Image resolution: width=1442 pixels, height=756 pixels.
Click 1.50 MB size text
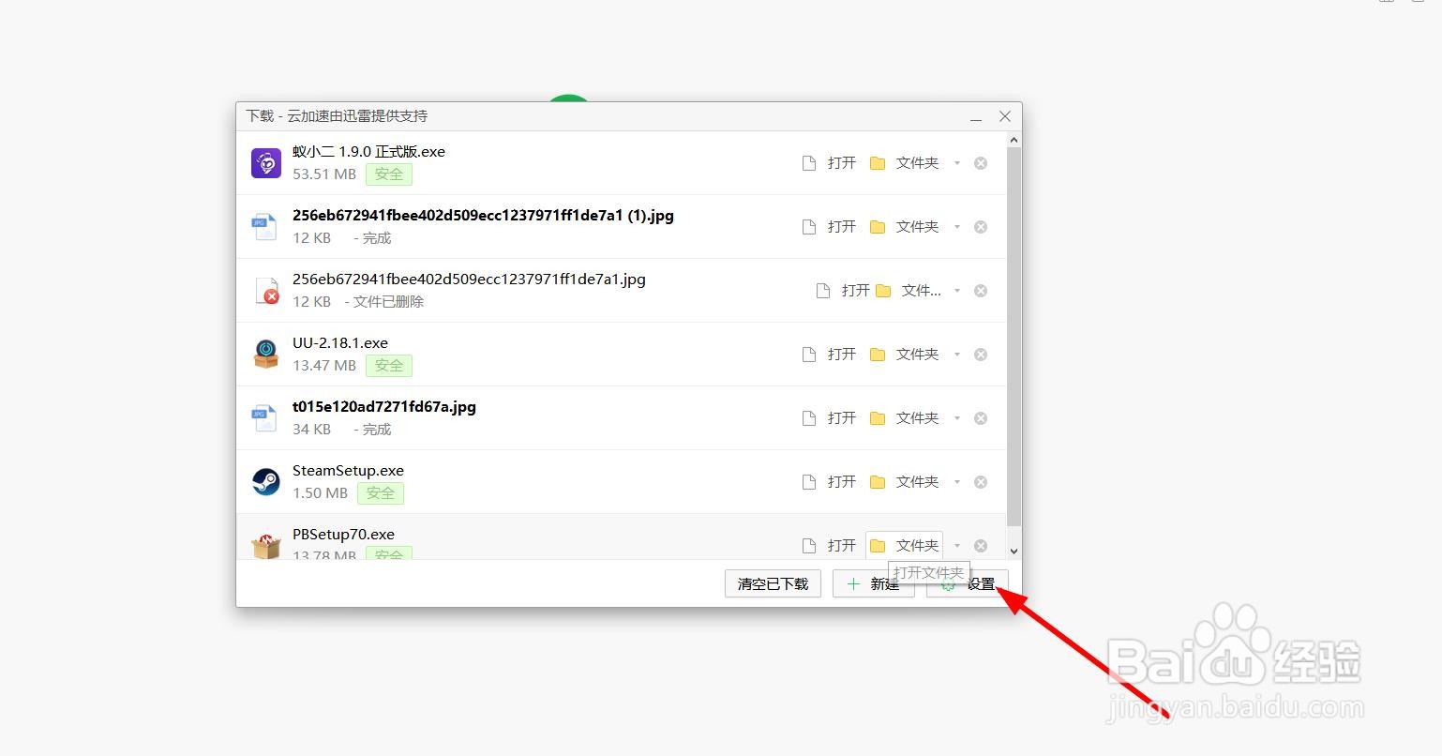pos(320,493)
